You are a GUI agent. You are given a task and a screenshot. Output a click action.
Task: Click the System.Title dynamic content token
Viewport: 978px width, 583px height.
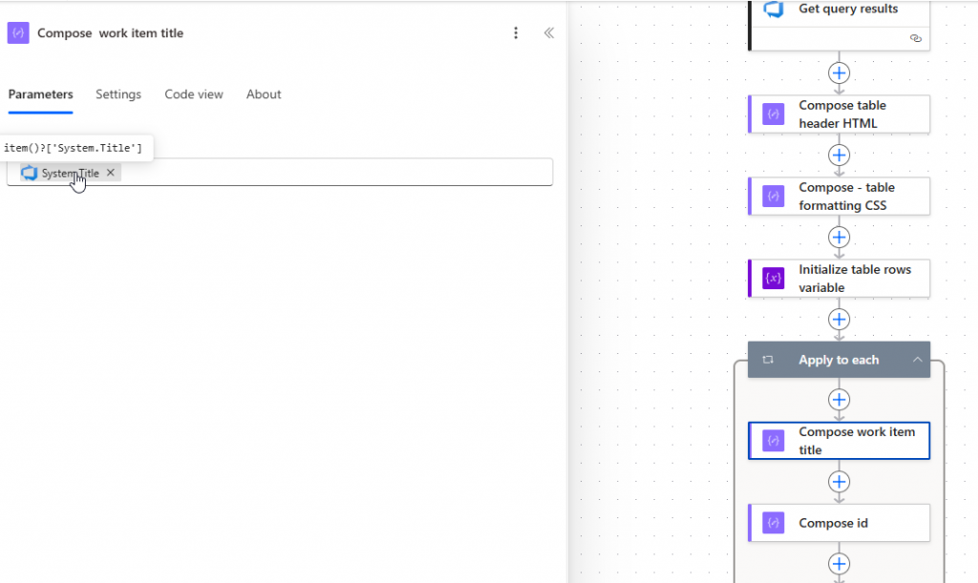pos(63,173)
